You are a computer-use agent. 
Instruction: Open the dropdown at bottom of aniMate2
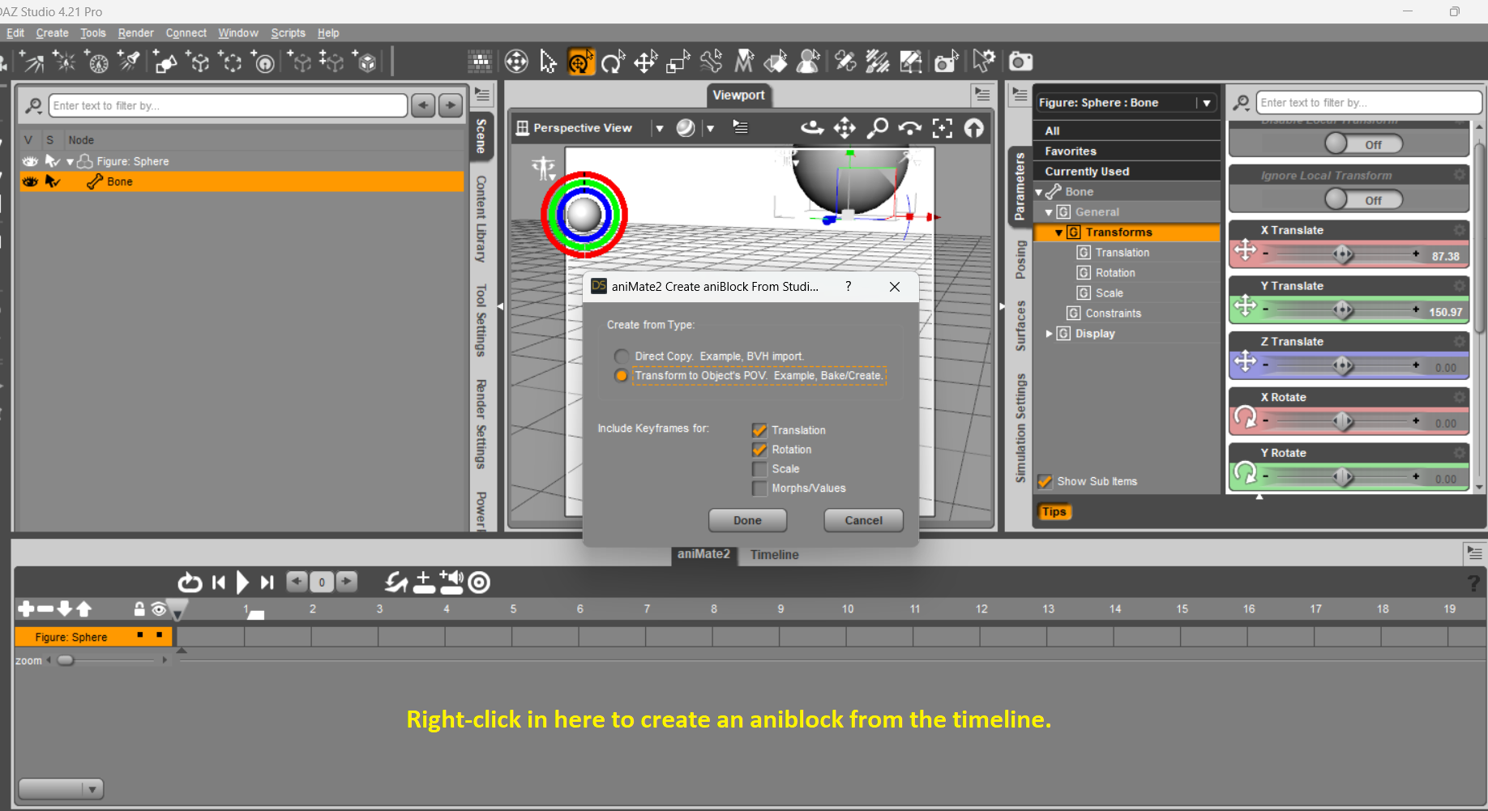[62, 789]
